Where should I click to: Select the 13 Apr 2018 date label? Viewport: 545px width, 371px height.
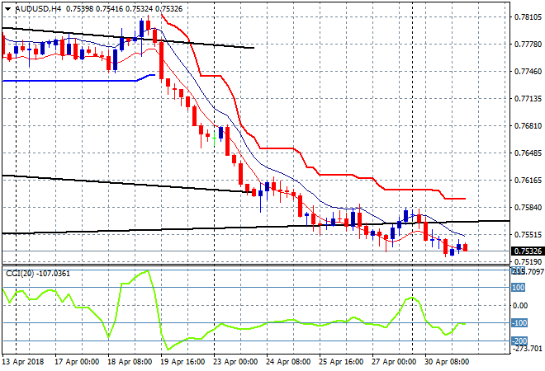(23, 362)
